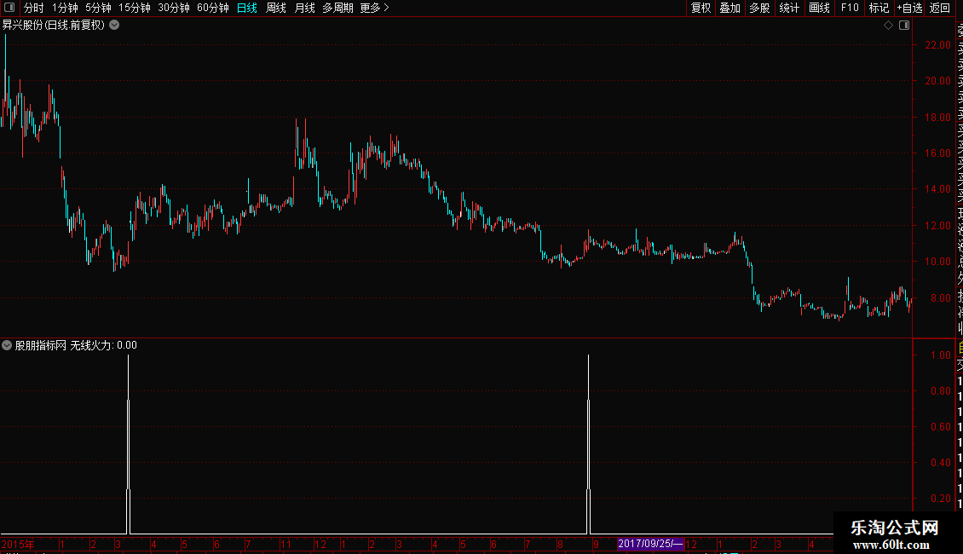This screenshot has height=554, width=963.
Task: Toggle the panel layout icon above chart
Action: pos(904,26)
